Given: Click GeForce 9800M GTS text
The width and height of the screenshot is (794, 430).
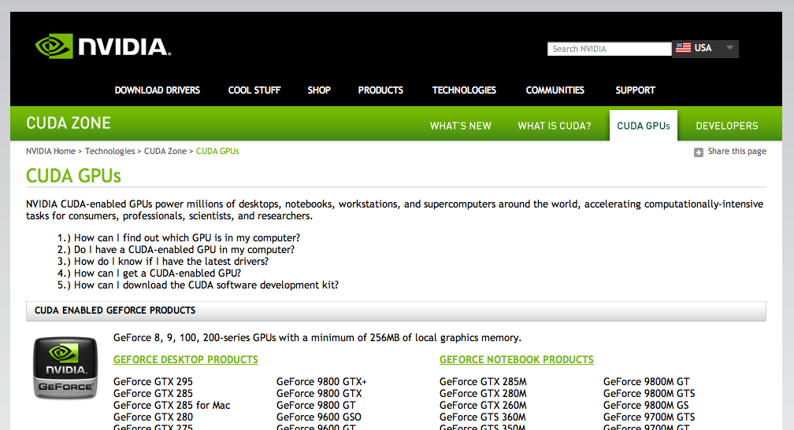Looking at the screenshot, I should coord(649,394).
